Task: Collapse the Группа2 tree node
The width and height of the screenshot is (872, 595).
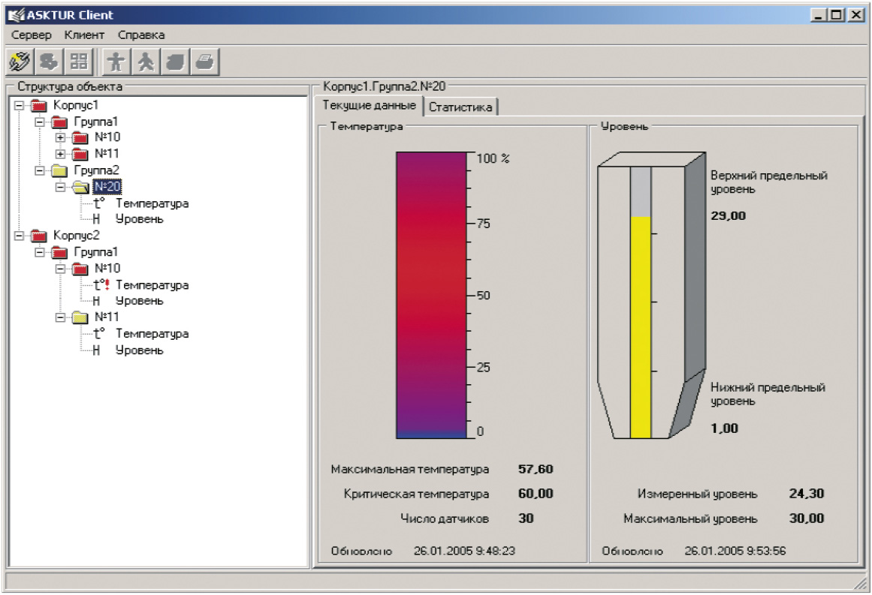Action: pyautogui.click(x=40, y=170)
